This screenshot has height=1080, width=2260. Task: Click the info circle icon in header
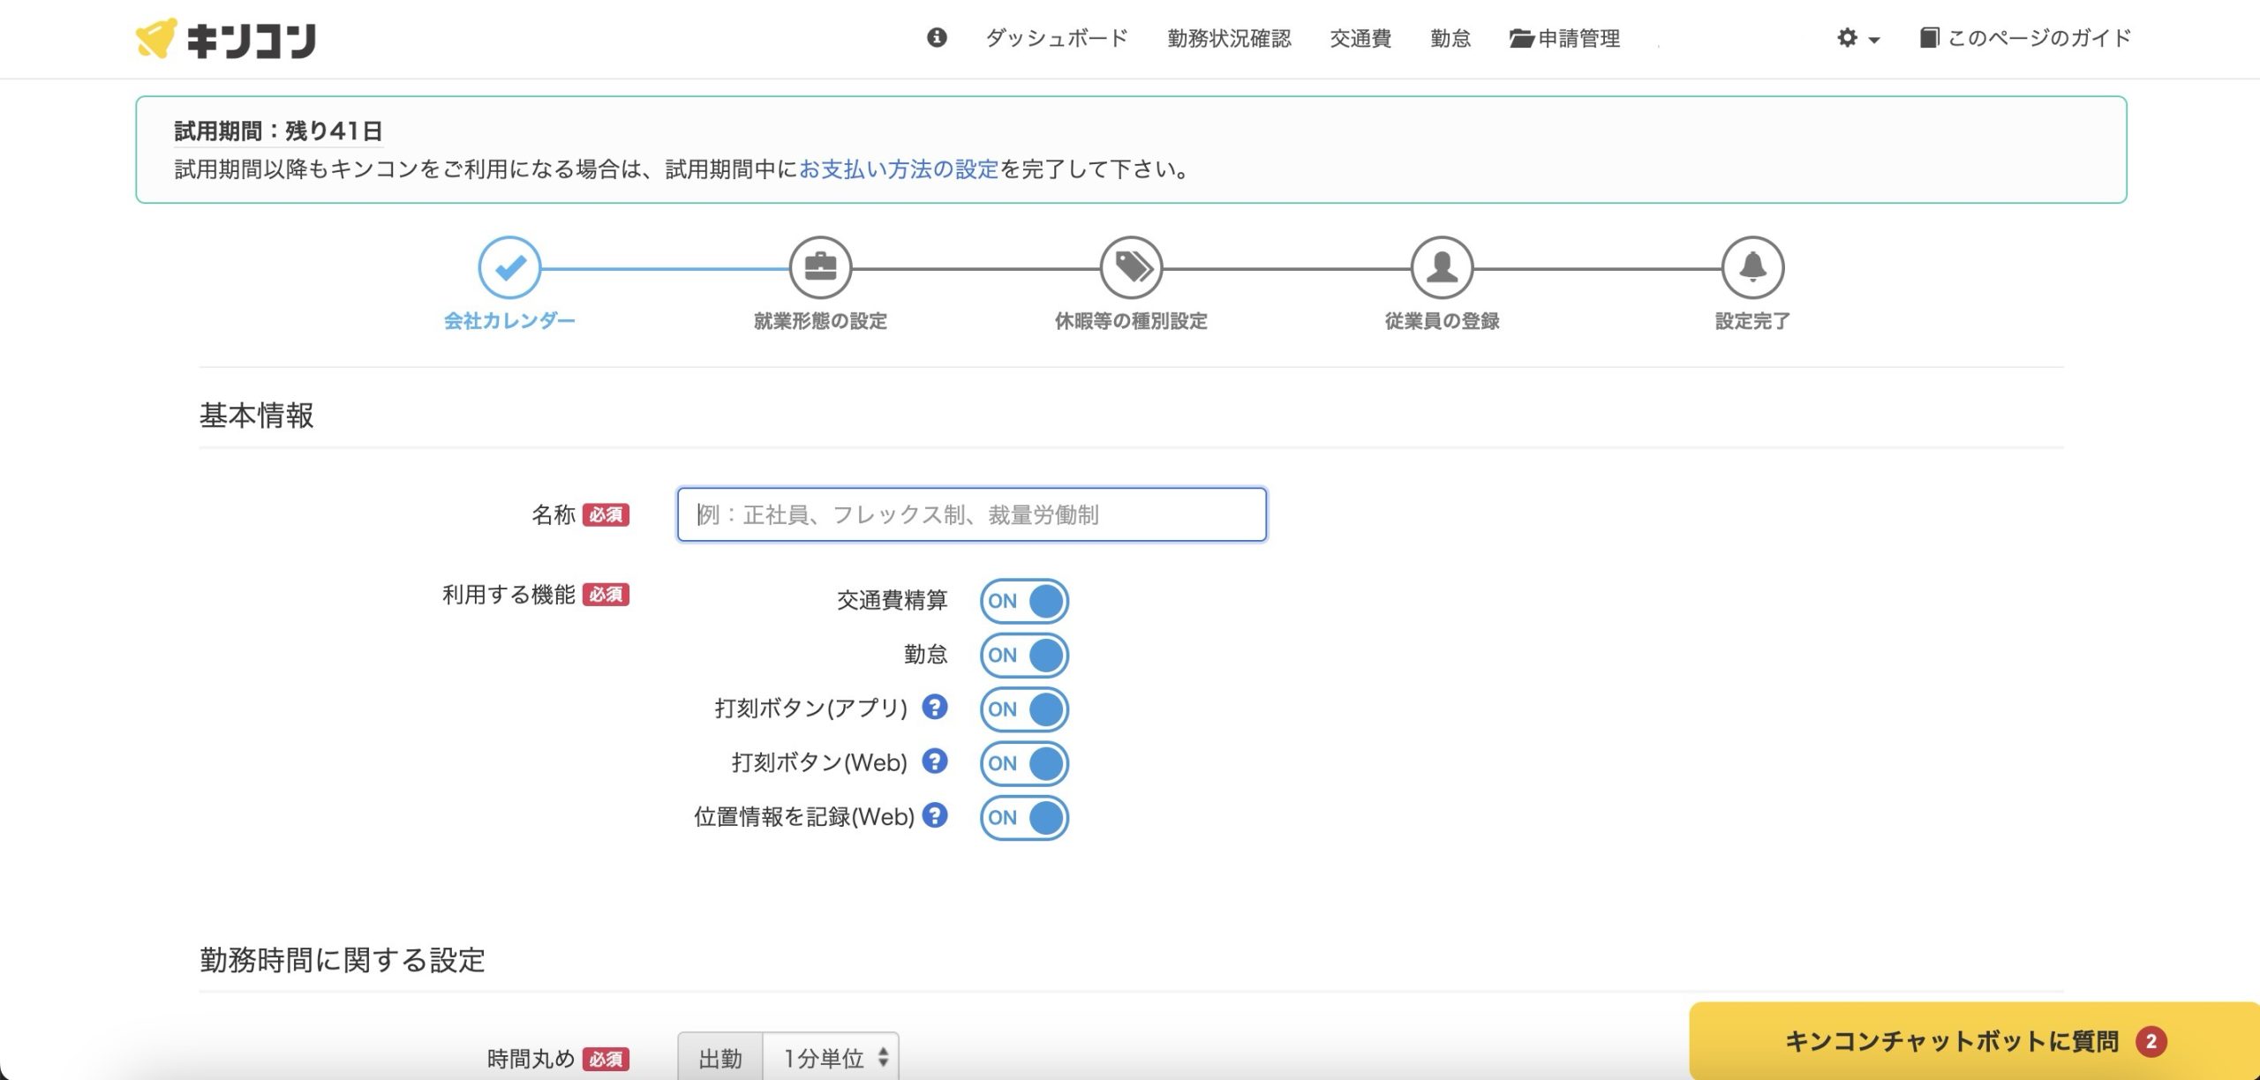[937, 37]
